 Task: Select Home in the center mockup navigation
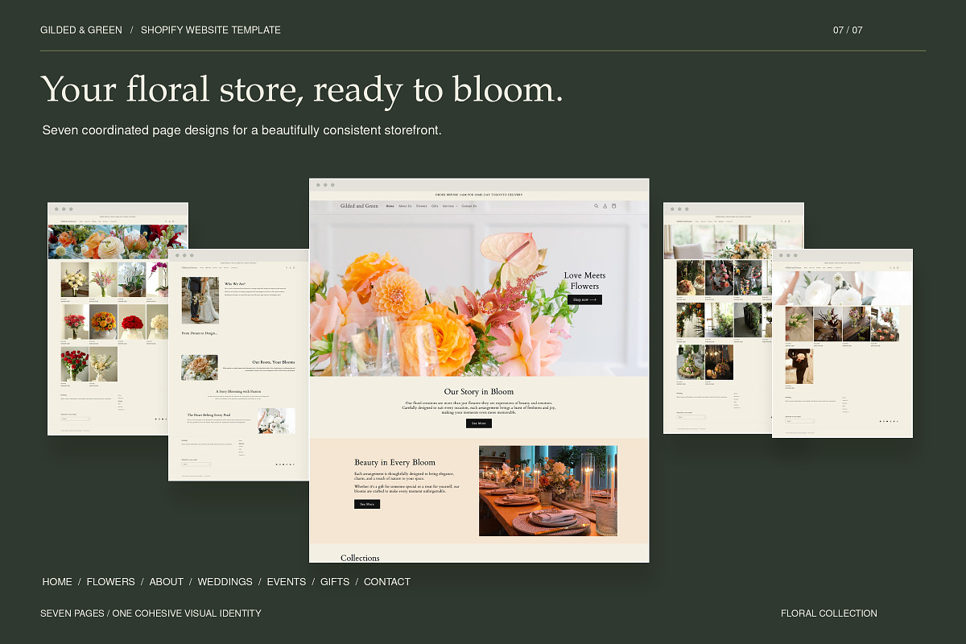(390, 206)
